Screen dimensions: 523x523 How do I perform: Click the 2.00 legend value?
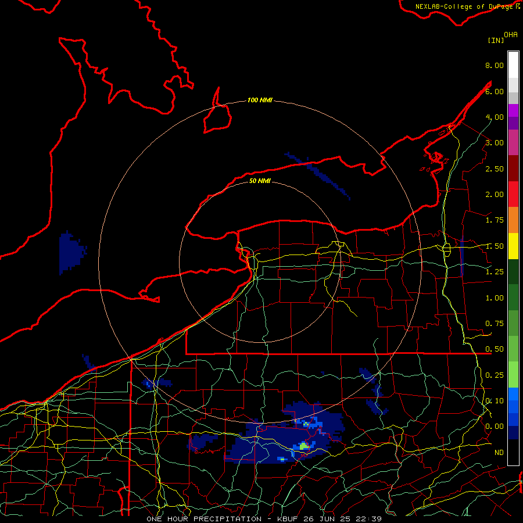click(x=495, y=195)
